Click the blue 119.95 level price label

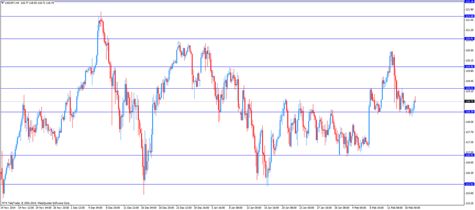pos(470,66)
